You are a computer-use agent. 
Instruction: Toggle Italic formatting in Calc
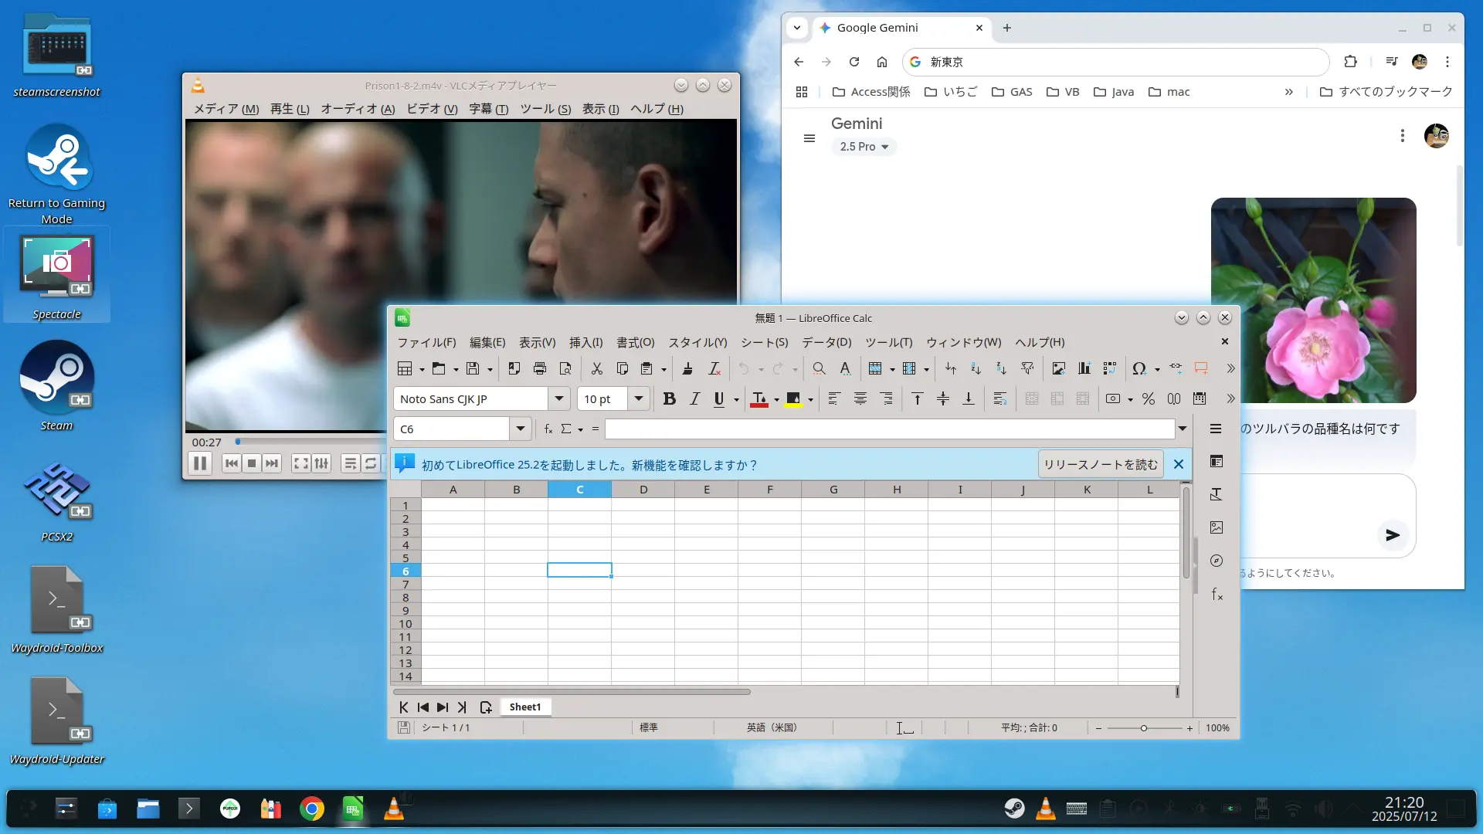[694, 398]
